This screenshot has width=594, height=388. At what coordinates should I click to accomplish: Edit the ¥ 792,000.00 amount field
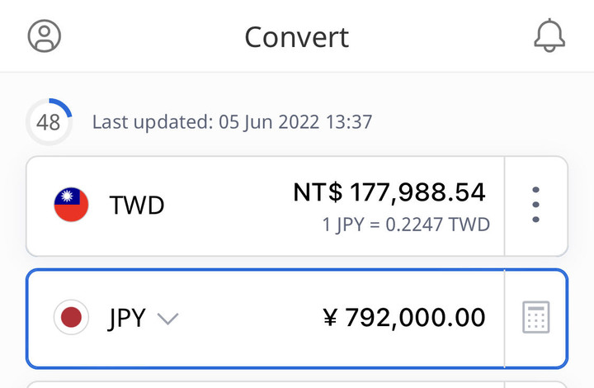tap(414, 318)
